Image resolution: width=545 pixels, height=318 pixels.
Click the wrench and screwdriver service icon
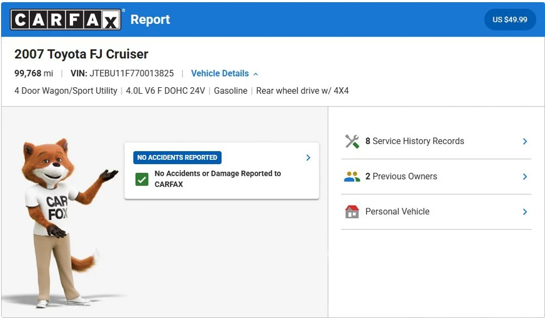click(352, 141)
